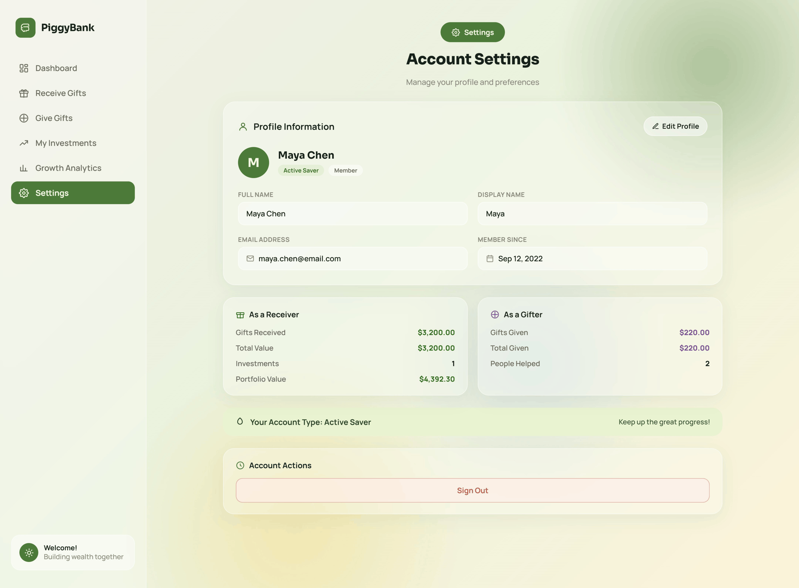Click the People Helped count 2
Screen dimensions: 799x588
tap(707, 363)
